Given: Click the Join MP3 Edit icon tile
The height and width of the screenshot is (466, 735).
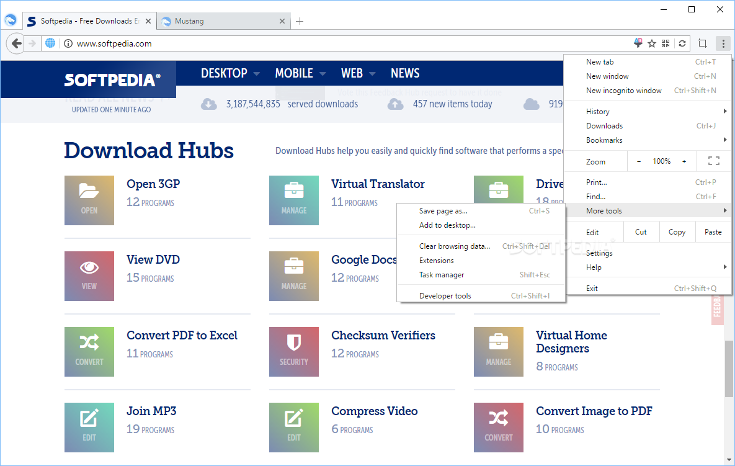Looking at the screenshot, I should [x=89, y=427].
